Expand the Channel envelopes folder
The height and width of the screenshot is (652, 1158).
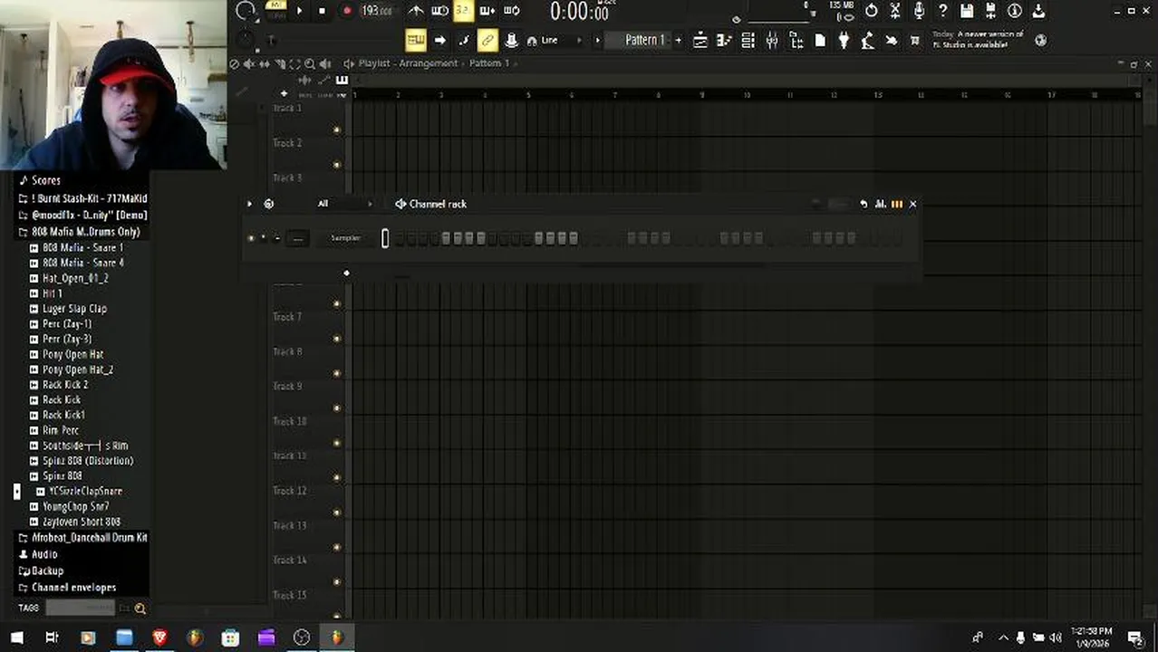(68, 587)
